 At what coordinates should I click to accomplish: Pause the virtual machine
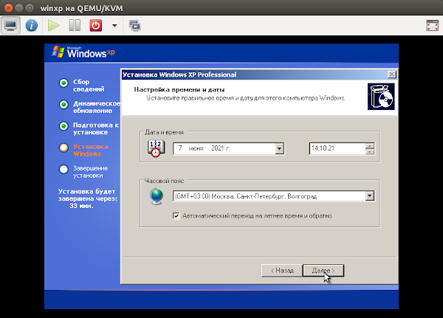[x=75, y=26]
